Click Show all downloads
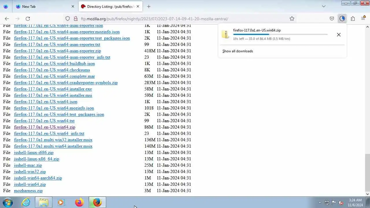 click(238, 51)
